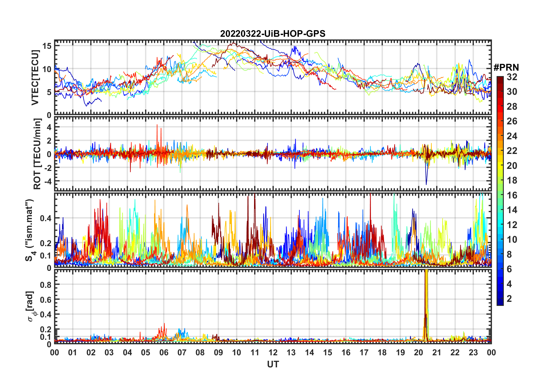Image resolution: width=546 pixels, height=382 pixels.
Task: Click the ROT [TECU/min] y-axis label
Action: pos(37,154)
